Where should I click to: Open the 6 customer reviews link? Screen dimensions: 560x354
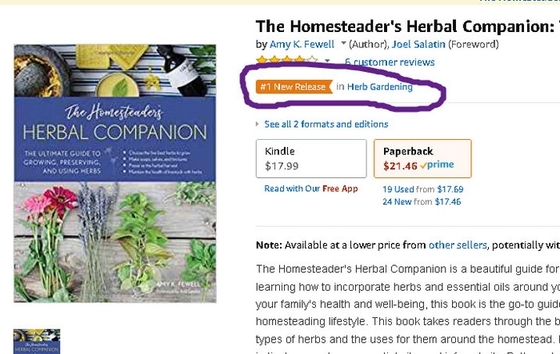click(390, 62)
